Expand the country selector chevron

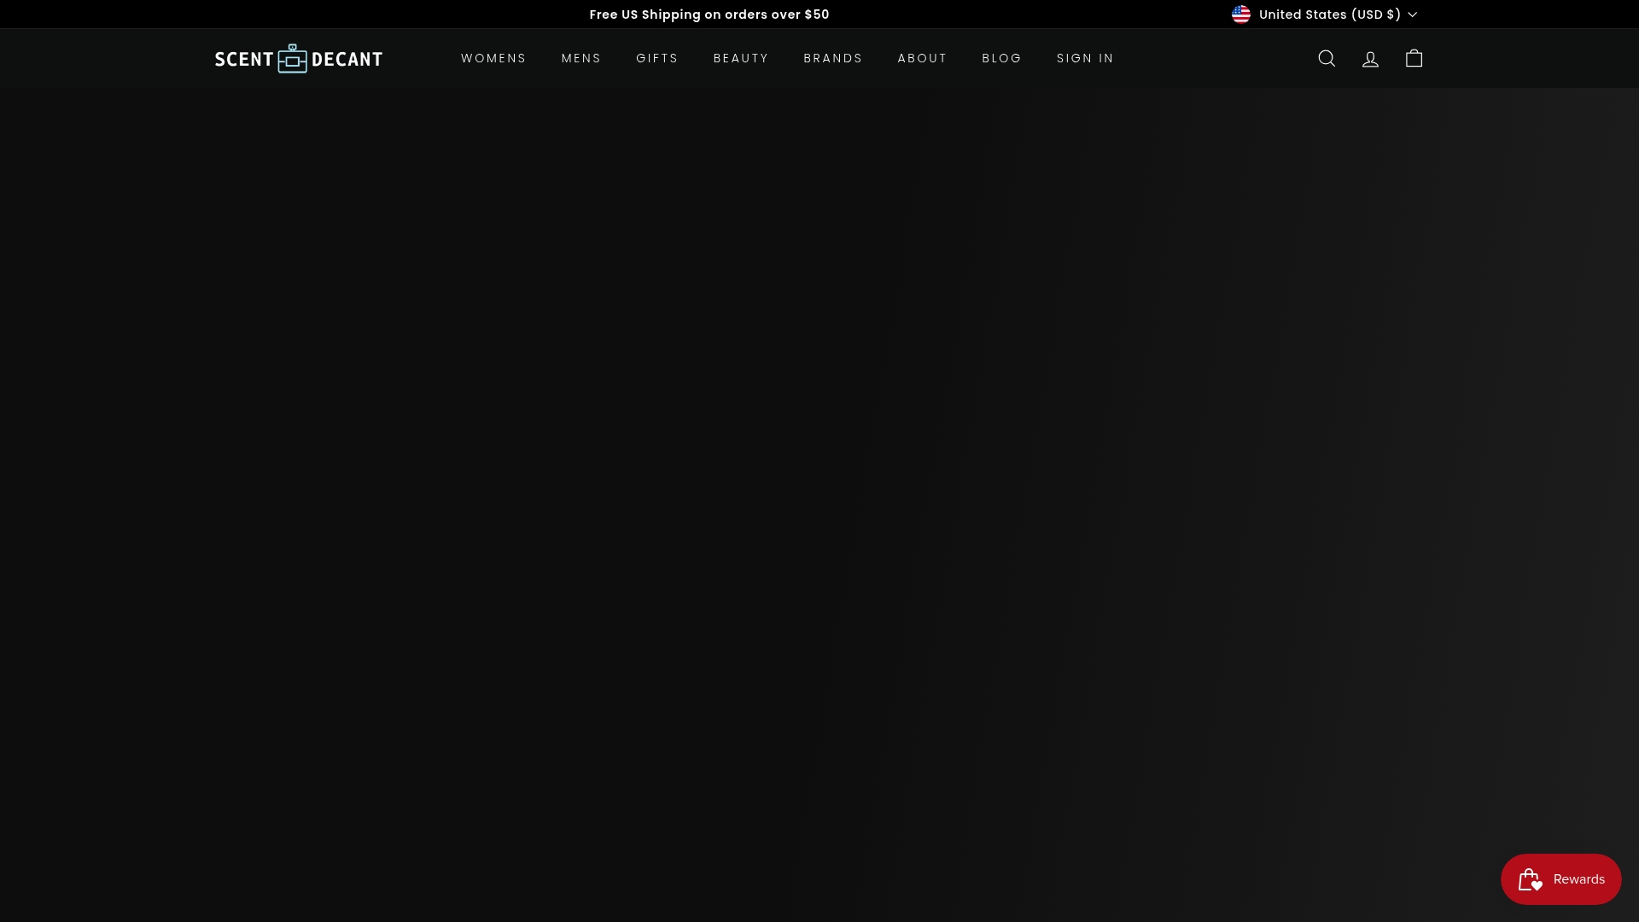tap(1414, 15)
